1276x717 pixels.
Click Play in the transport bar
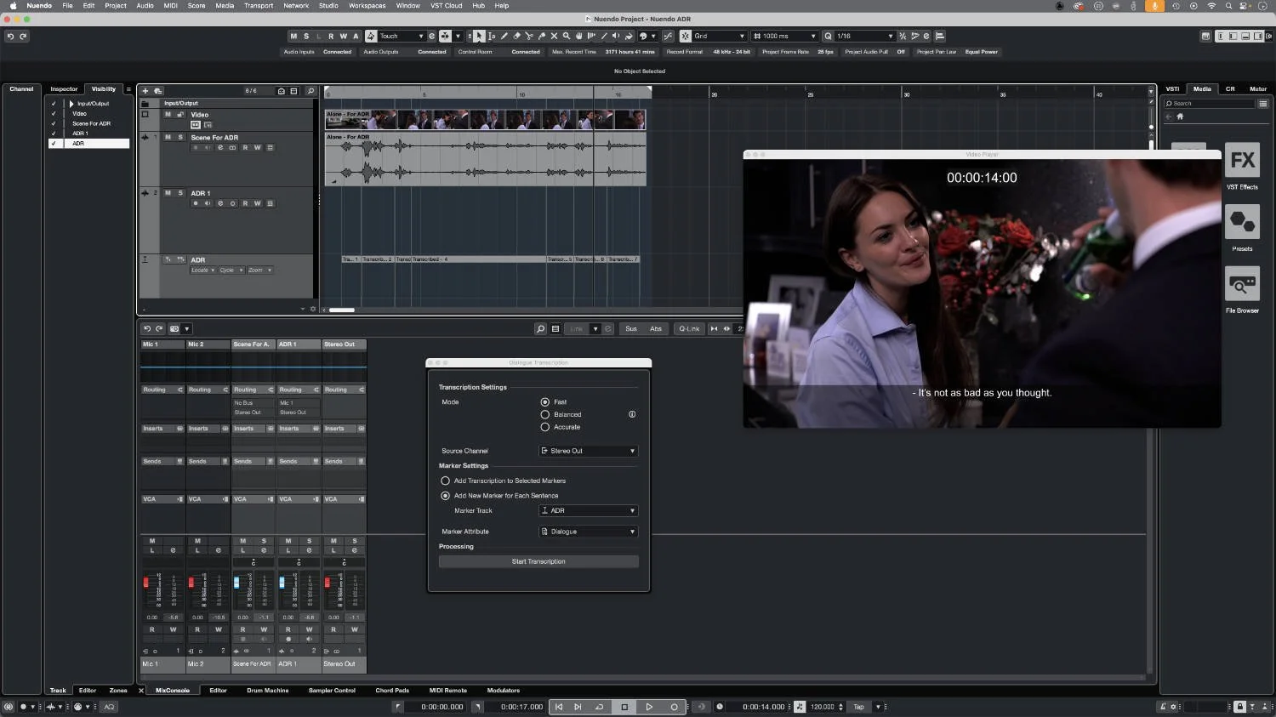pyautogui.click(x=649, y=707)
